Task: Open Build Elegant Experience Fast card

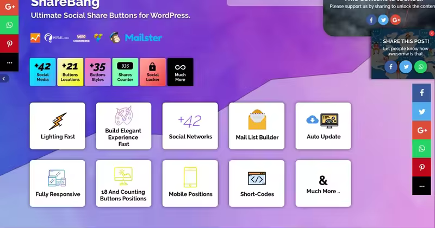Action: 123,126
